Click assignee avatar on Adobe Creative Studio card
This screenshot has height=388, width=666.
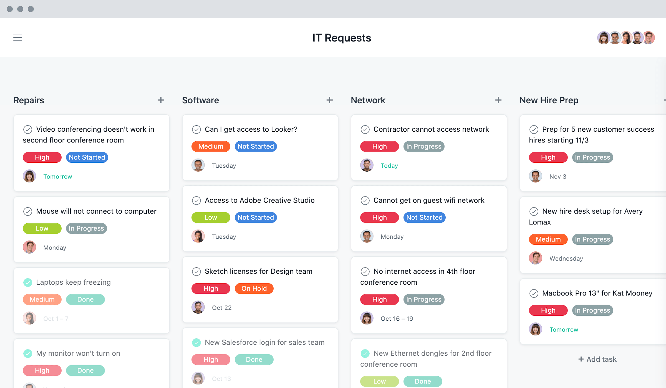[x=198, y=236]
